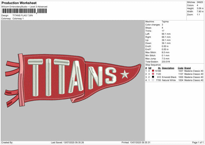Viewport: 205px width, 145px height.
Task: Click the 'Created By:' footer label
Action: pos(7,142)
